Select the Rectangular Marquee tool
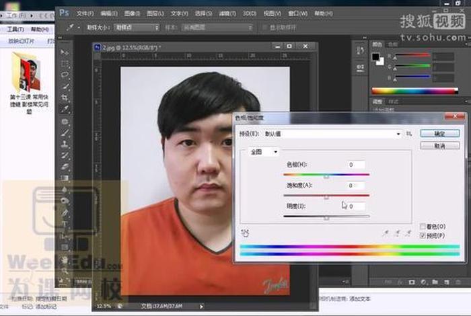 coord(65,64)
